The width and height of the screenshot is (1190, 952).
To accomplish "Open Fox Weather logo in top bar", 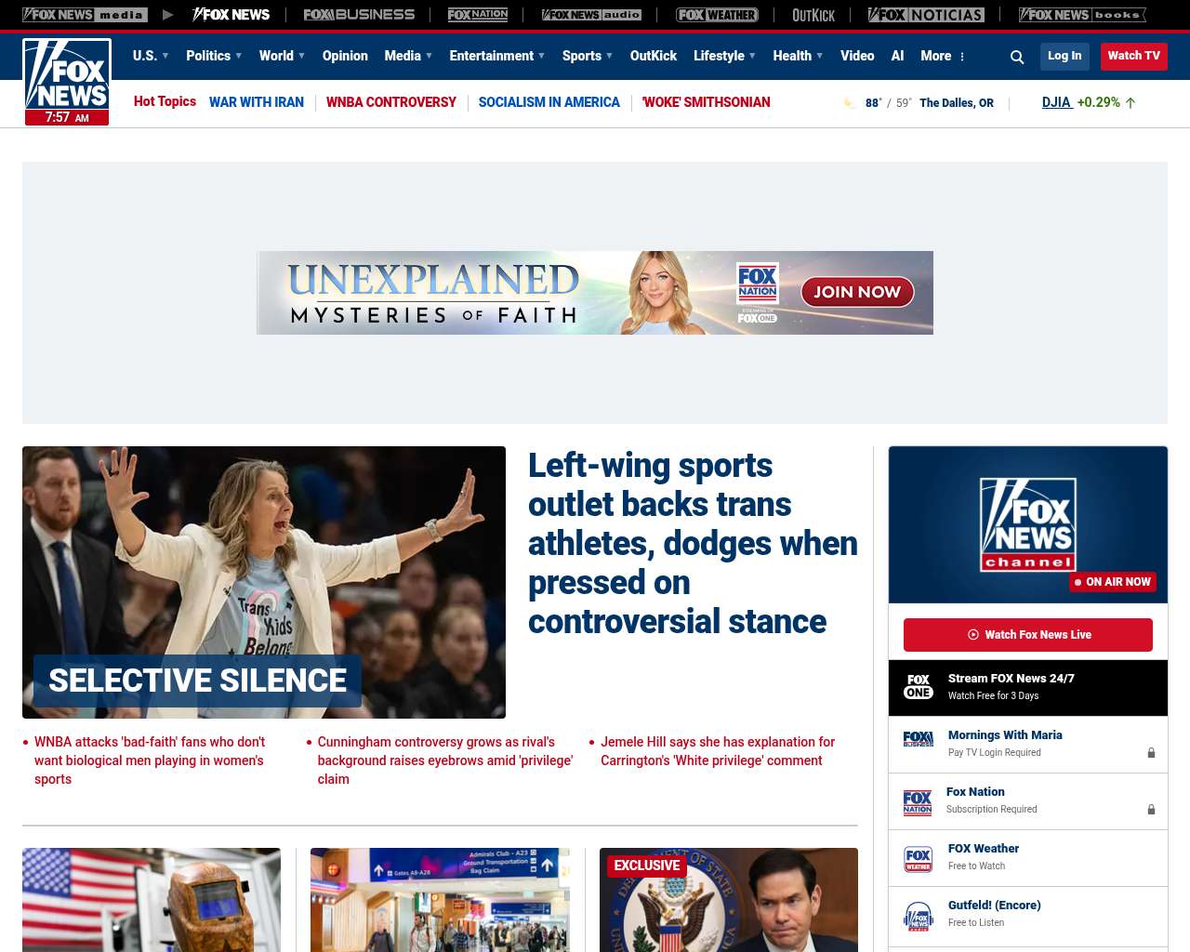I will [717, 15].
